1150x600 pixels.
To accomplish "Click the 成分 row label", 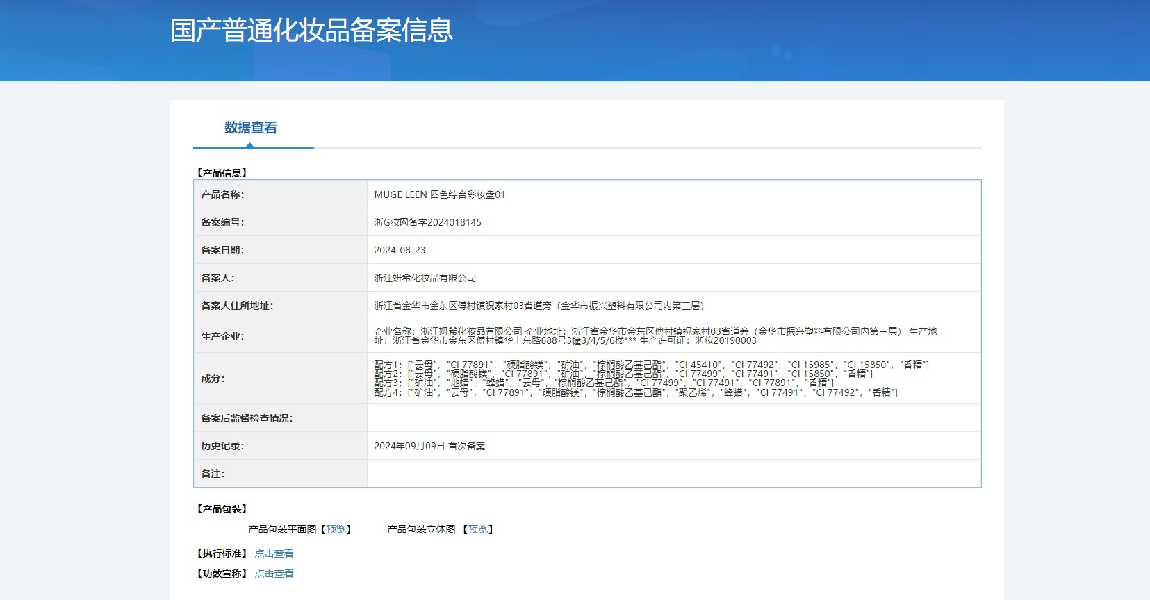I will (x=213, y=378).
